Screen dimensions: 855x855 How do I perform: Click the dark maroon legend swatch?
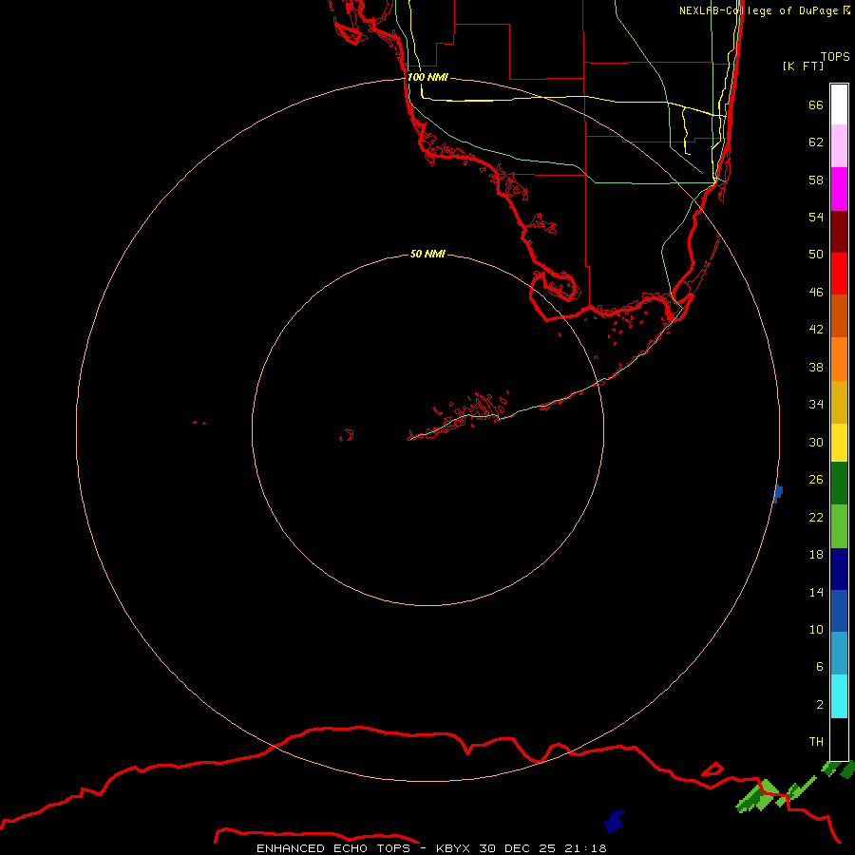tap(839, 232)
